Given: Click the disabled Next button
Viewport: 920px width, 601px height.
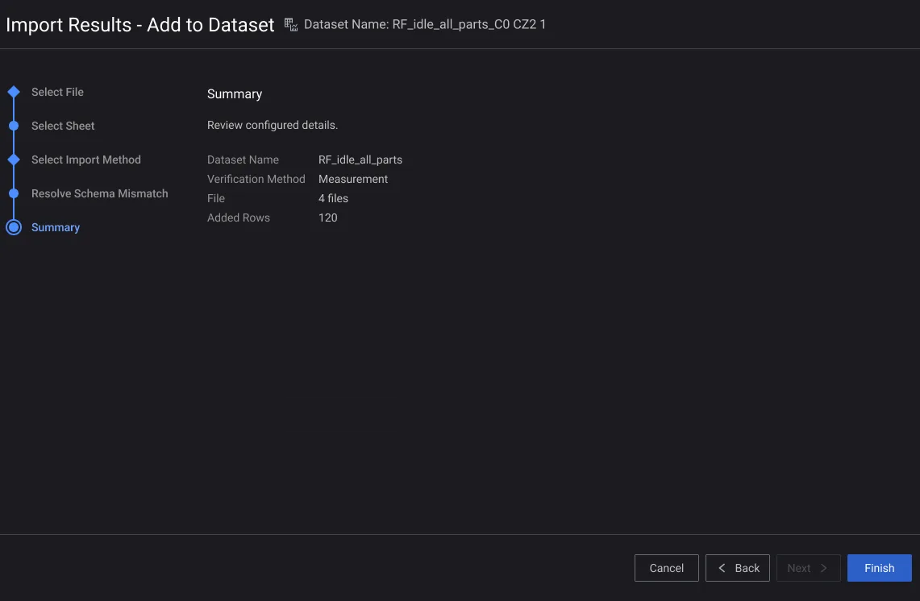Looking at the screenshot, I should tap(809, 568).
